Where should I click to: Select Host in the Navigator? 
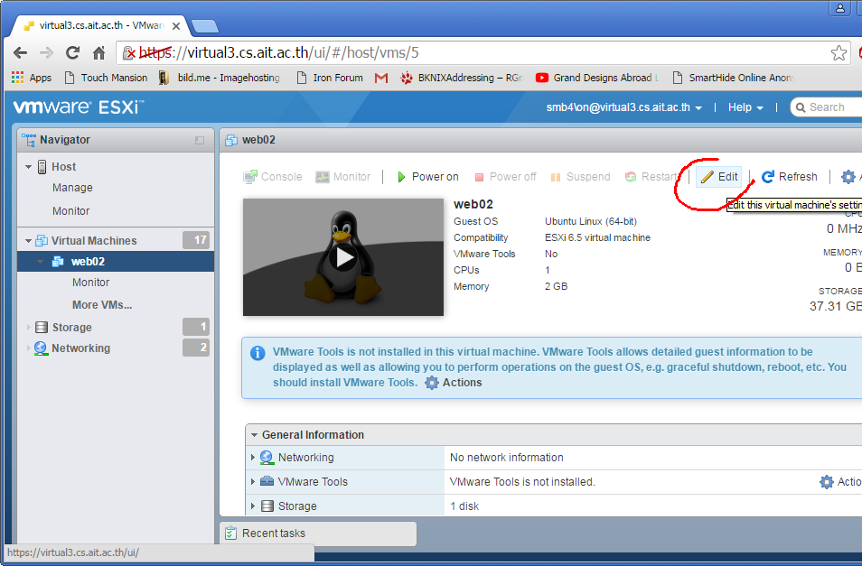[x=64, y=167]
